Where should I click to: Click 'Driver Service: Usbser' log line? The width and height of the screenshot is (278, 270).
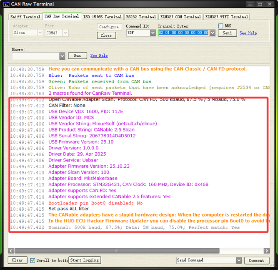point(73,160)
